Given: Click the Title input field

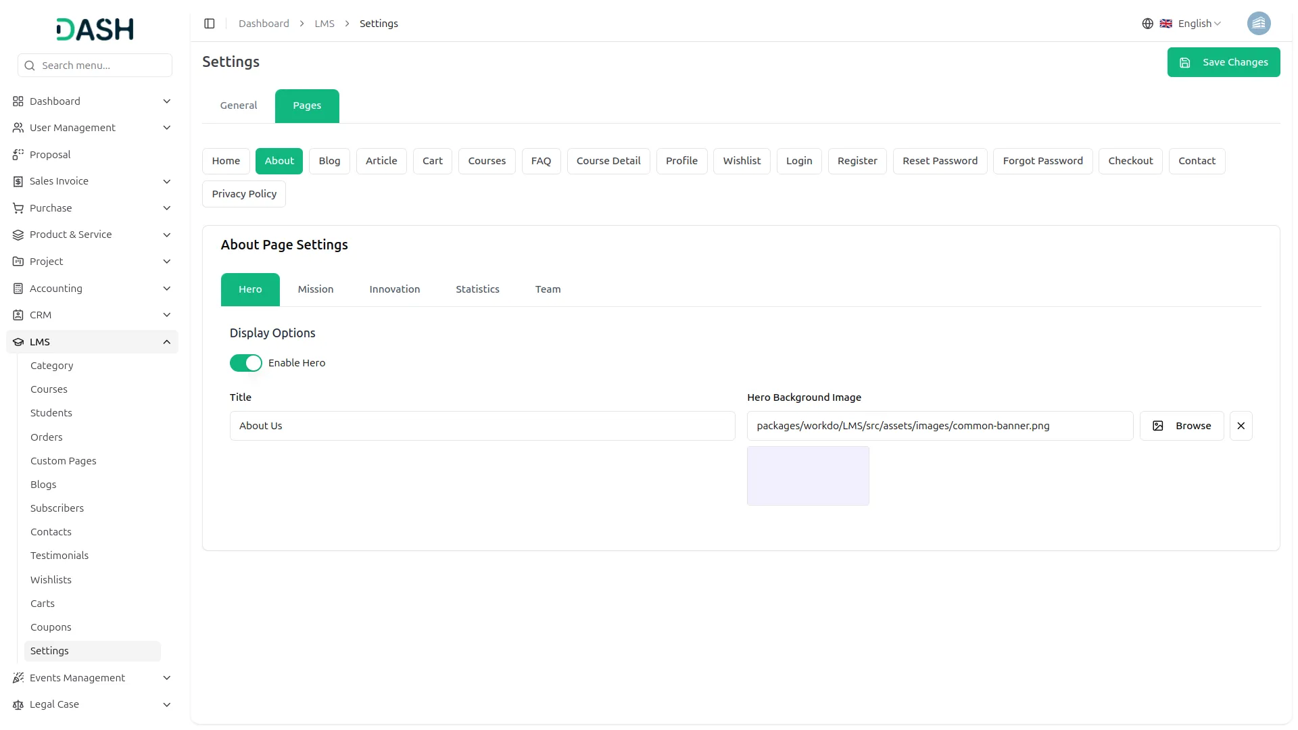Looking at the screenshot, I should tap(482, 426).
